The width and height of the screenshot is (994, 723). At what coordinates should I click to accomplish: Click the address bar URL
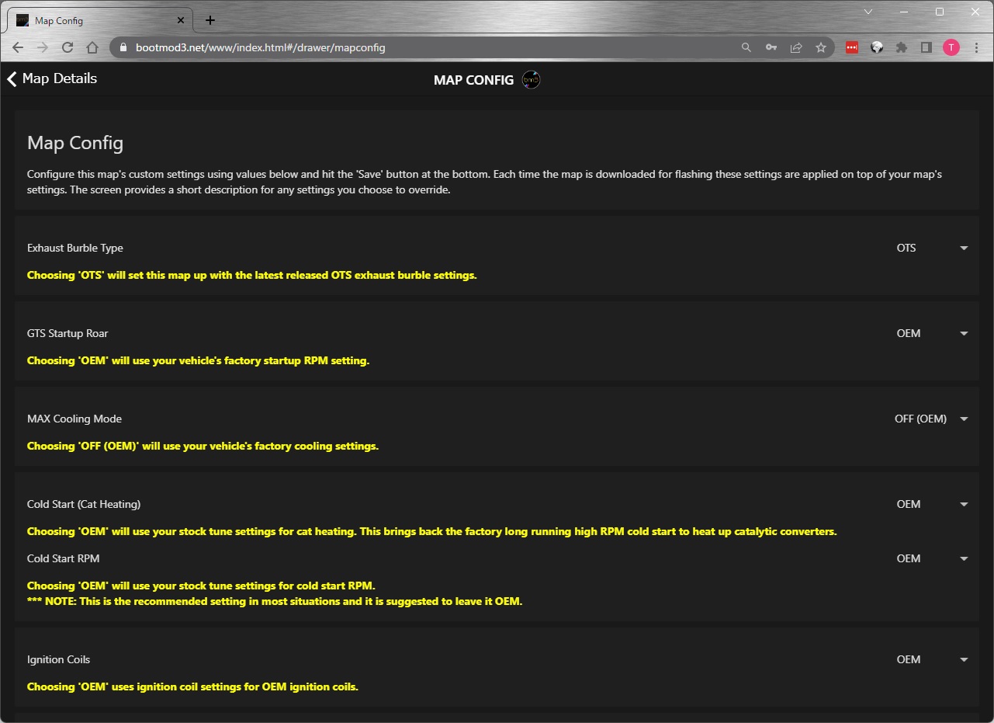(x=260, y=47)
